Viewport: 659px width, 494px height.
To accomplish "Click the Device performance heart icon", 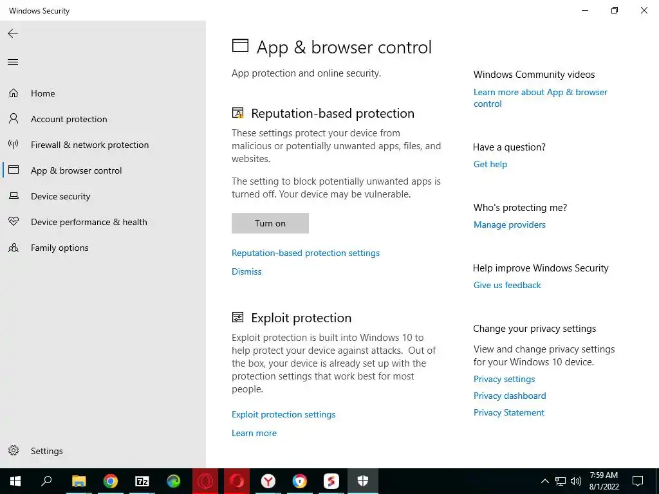I will [14, 221].
